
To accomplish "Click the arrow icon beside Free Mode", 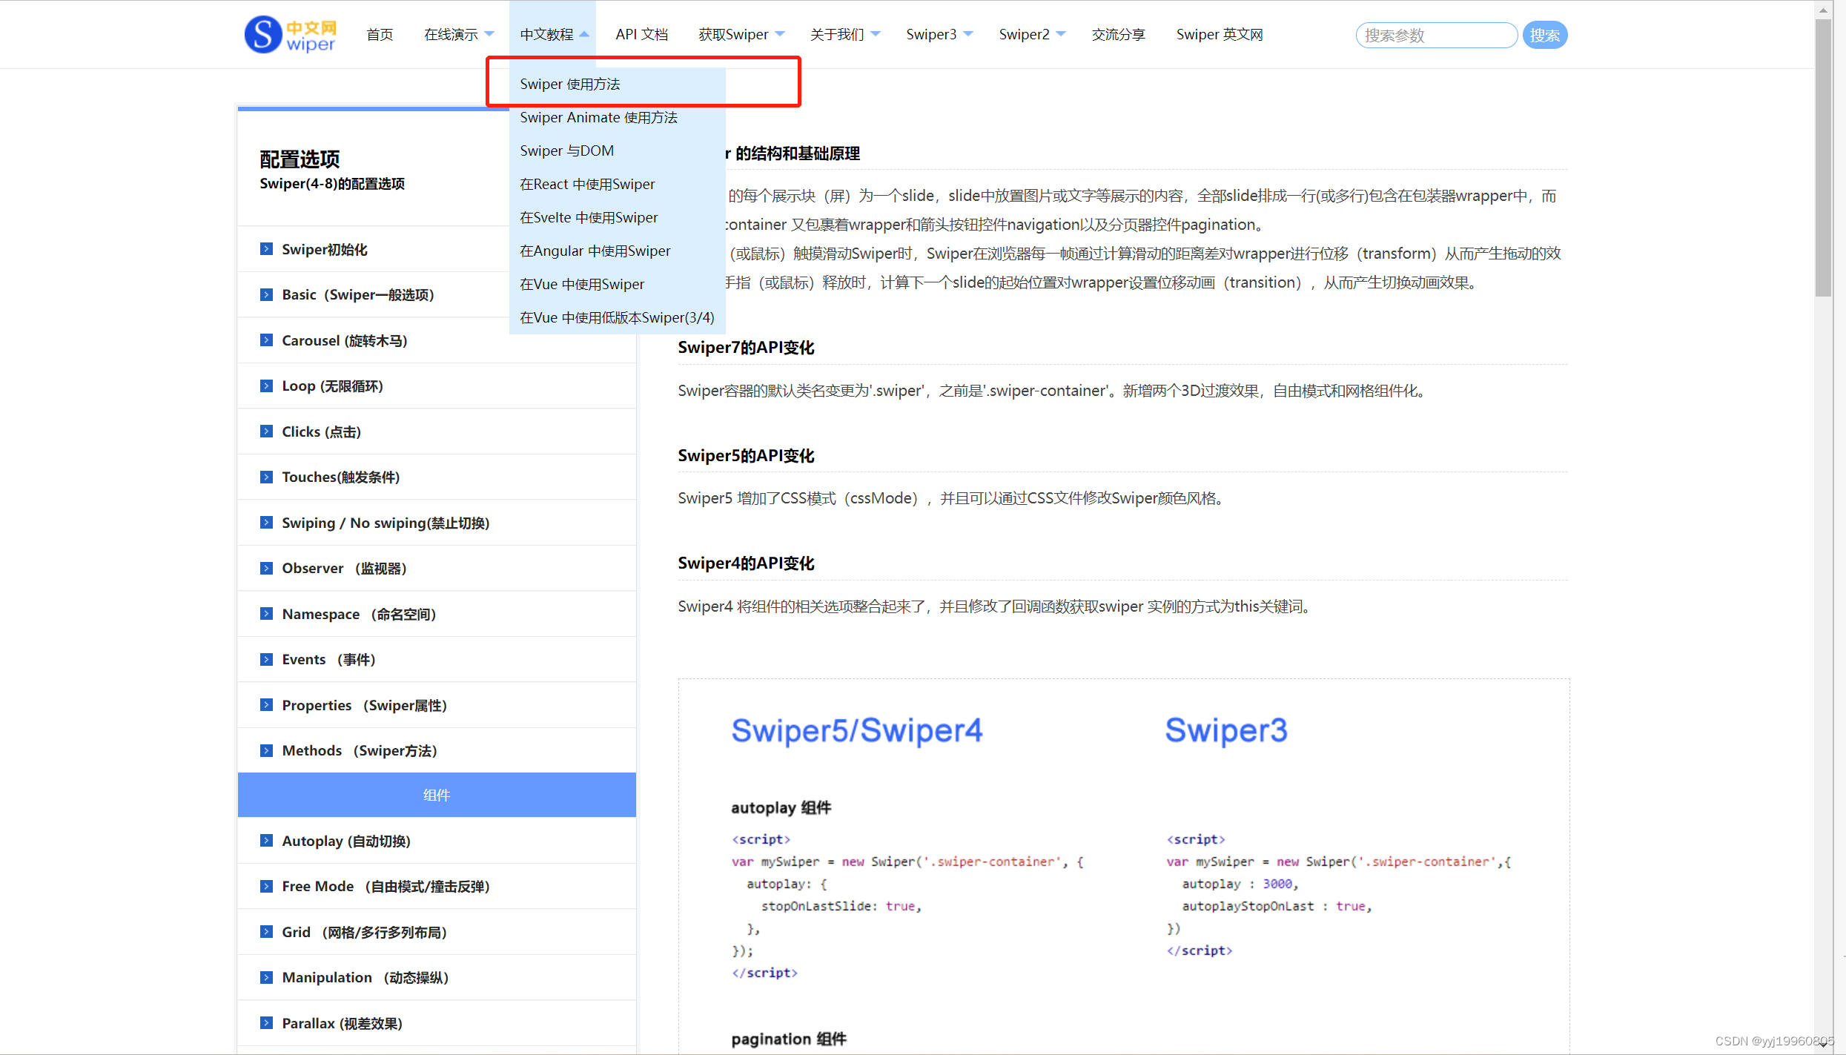I will 267,886.
